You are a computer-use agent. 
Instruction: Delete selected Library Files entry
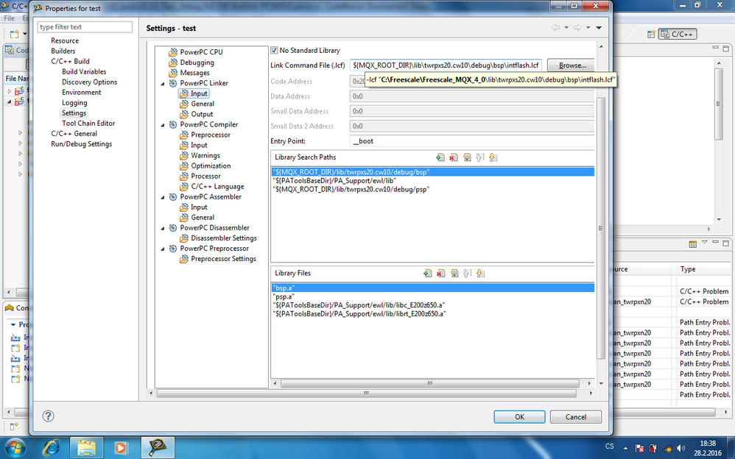[x=440, y=273]
